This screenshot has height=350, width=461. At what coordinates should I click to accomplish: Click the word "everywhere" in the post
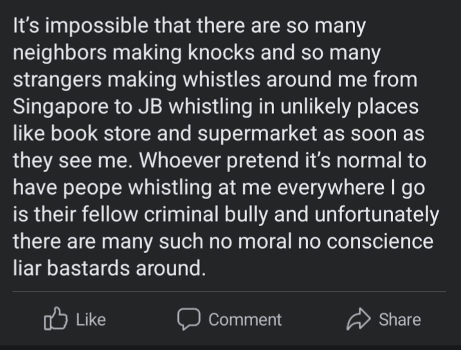coord(330,188)
